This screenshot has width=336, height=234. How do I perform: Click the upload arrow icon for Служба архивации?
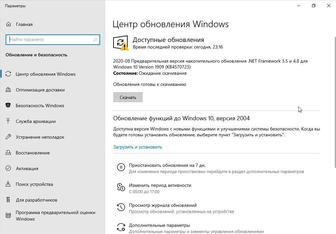point(9,121)
